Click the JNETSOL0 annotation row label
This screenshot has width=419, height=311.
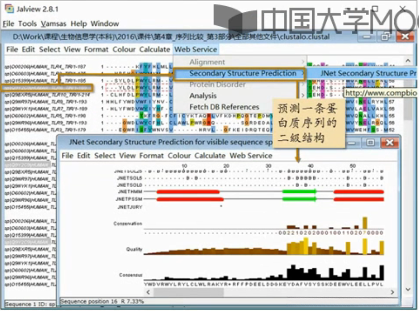130,185
